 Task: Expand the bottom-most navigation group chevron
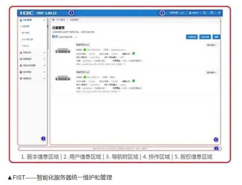pyautogui.click(x=44, y=79)
